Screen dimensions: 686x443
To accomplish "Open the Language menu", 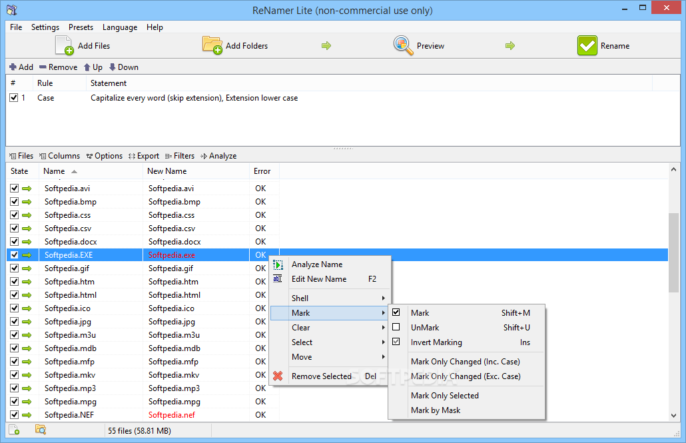I will [120, 27].
